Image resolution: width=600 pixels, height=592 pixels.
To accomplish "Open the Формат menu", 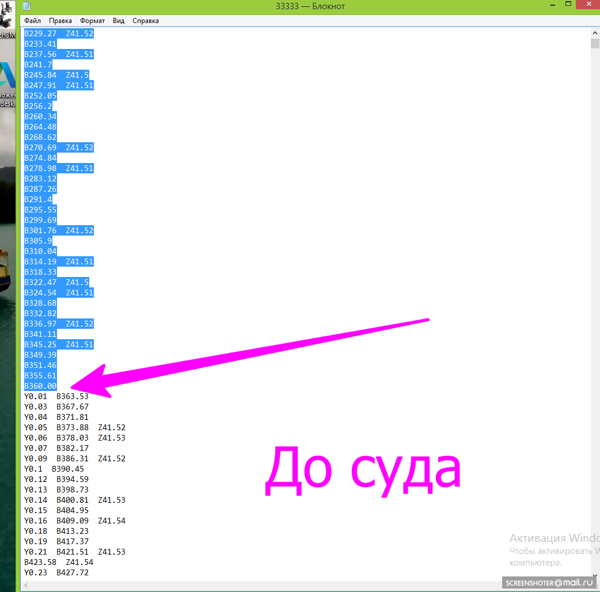I will coord(92,21).
